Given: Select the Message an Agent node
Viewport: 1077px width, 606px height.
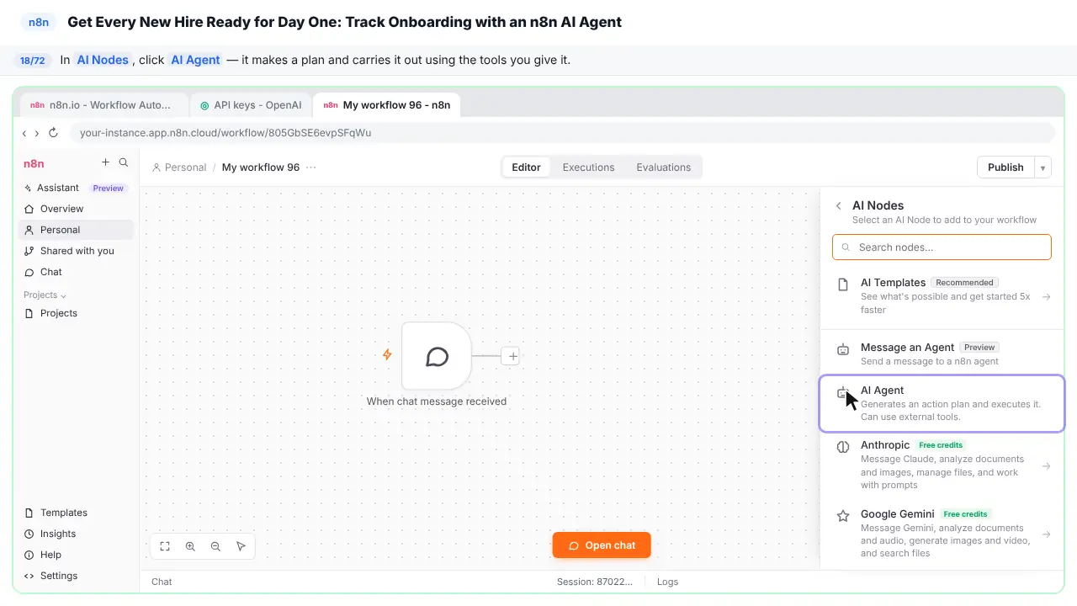Looking at the screenshot, I should 942,353.
